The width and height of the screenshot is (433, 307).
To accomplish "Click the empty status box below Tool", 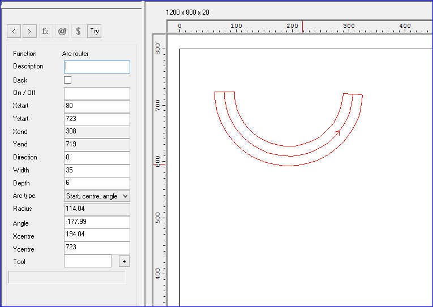I will tap(67, 277).
